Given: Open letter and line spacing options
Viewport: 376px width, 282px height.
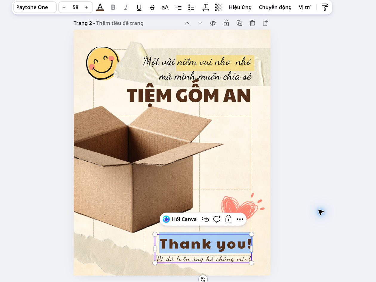Looking at the screenshot, I should point(206,7).
